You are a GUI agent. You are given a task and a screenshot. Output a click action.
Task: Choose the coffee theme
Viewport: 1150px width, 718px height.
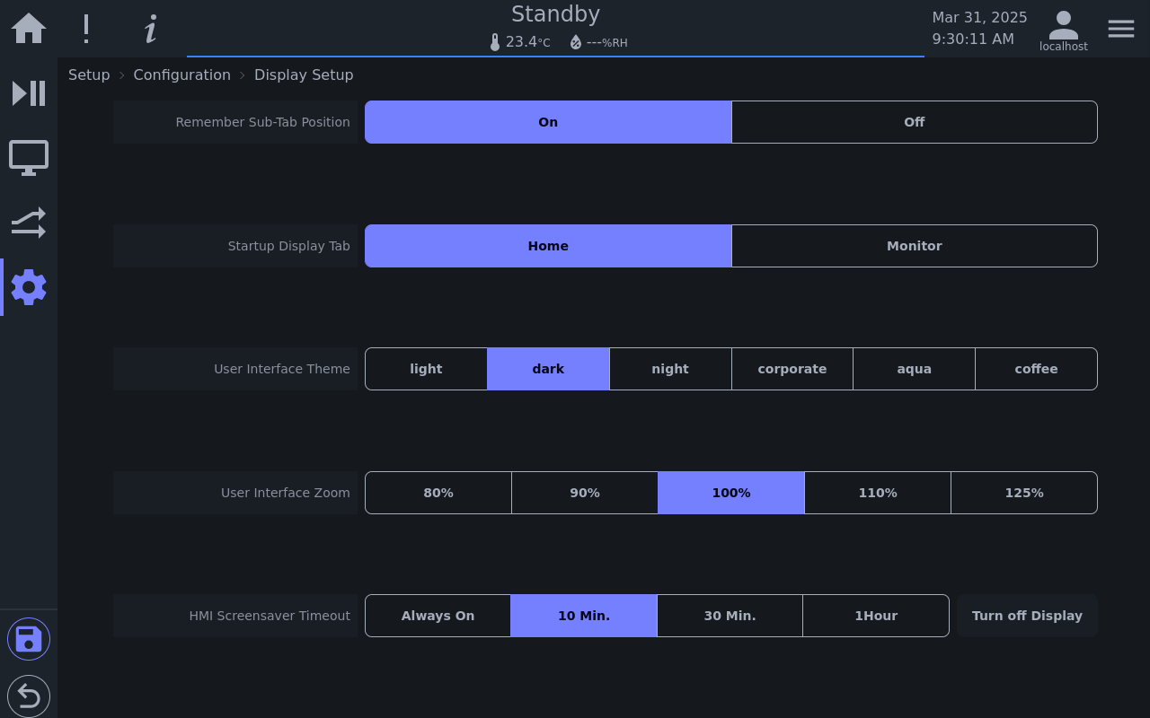click(1037, 369)
